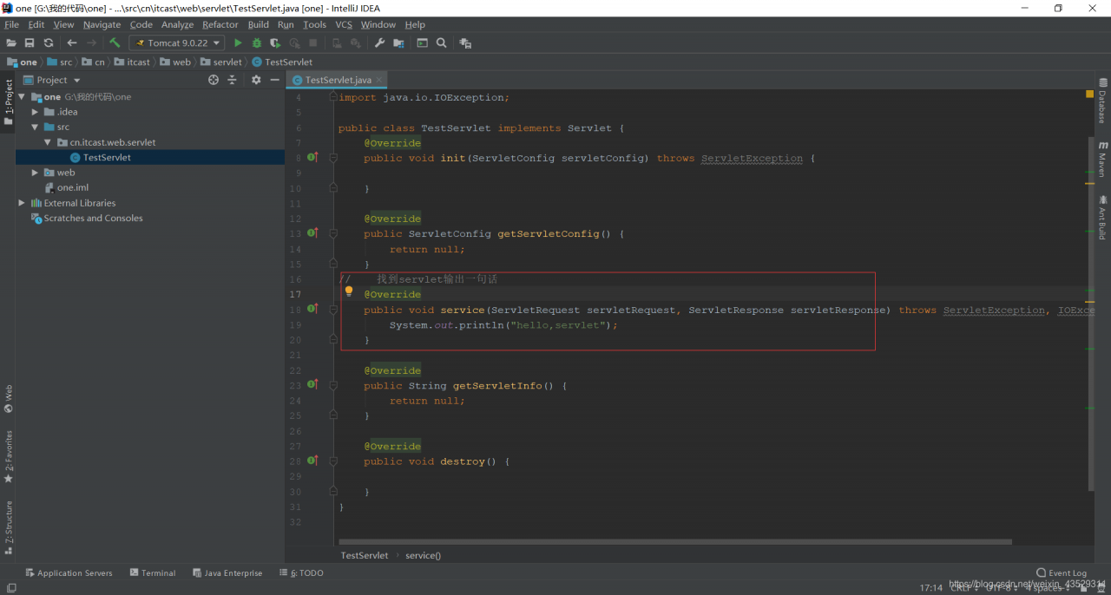
Task: Toggle the Ant Build tool window
Action: click(x=1102, y=217)
